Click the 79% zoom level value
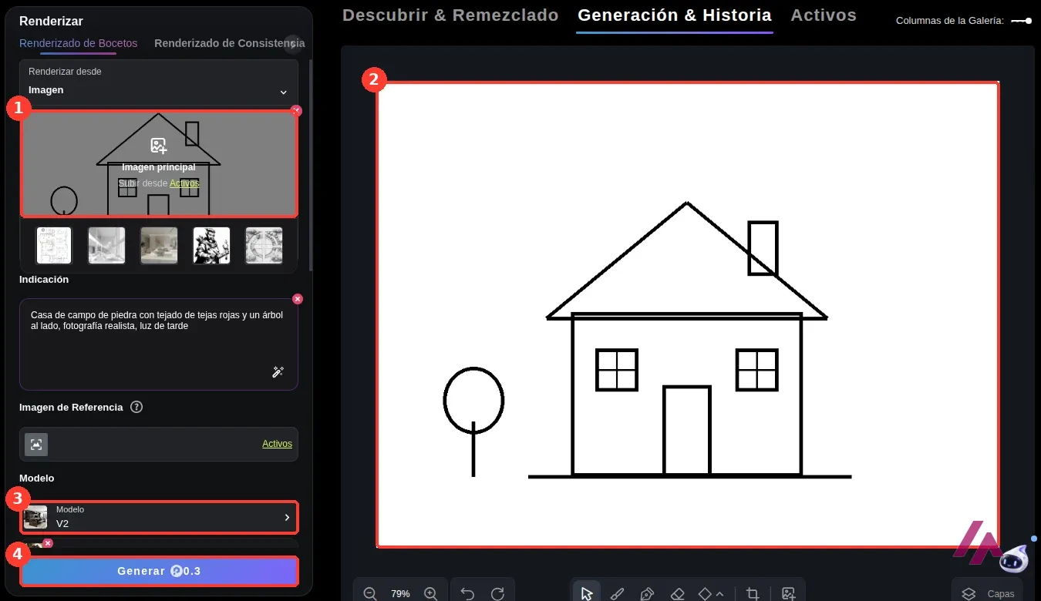Screen dimensions: 1041x601 [400, 594]
